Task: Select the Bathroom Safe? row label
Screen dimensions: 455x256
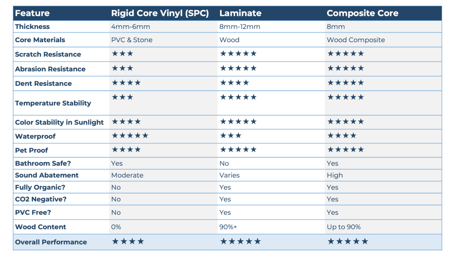Action: (44, 163)
